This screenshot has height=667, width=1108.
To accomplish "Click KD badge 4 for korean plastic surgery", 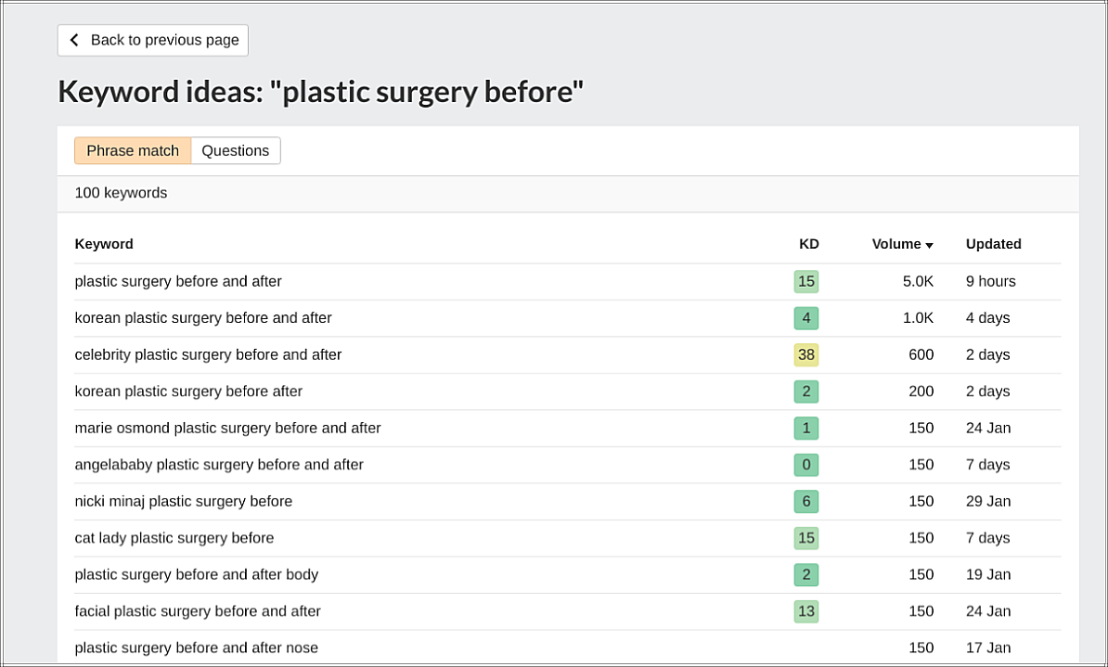I will (x=805, y=318).
